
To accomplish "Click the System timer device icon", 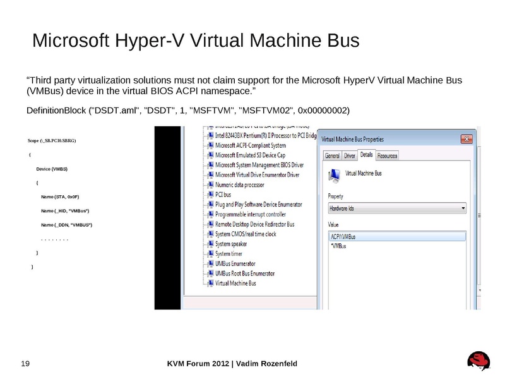I will [210, 254].
